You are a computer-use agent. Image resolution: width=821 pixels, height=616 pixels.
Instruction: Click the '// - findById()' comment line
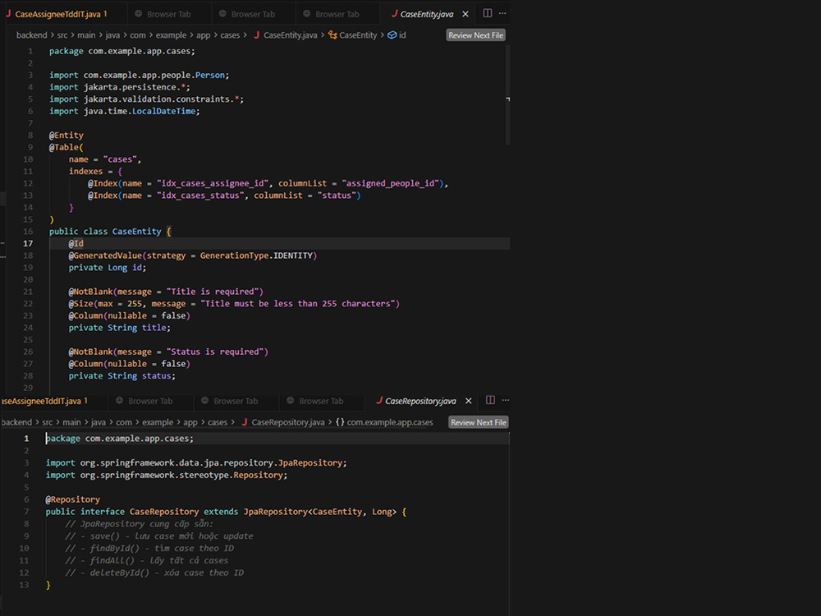pos(149,549)
